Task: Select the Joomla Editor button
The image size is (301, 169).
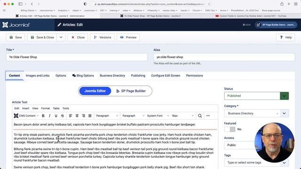Action: coord(95,91)
